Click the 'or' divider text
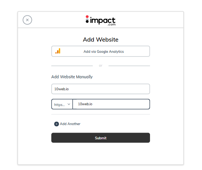 101,66
